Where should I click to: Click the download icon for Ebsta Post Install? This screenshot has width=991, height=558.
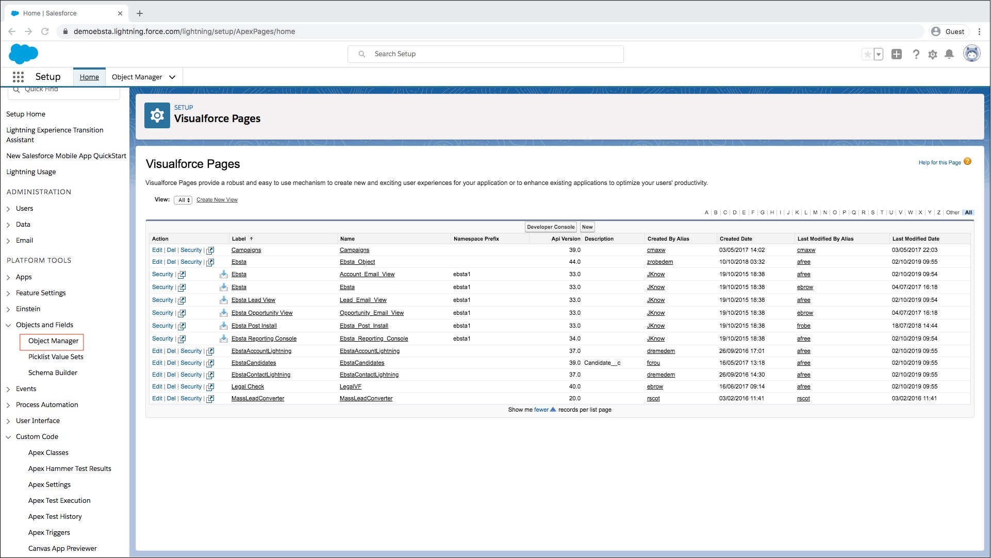tap(224, 326)
